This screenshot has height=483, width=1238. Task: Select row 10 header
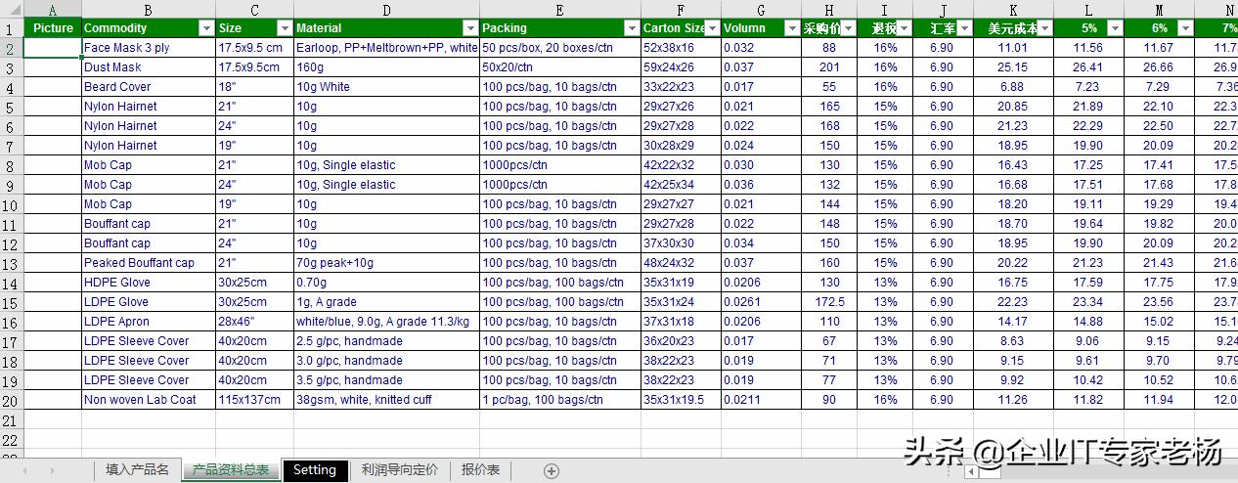[x=11, y=204]
